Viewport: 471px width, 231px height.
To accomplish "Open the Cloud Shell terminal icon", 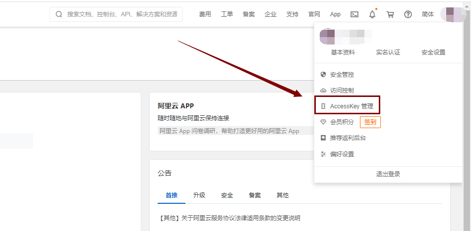I will pyautogui.click(x=354, y=14).
